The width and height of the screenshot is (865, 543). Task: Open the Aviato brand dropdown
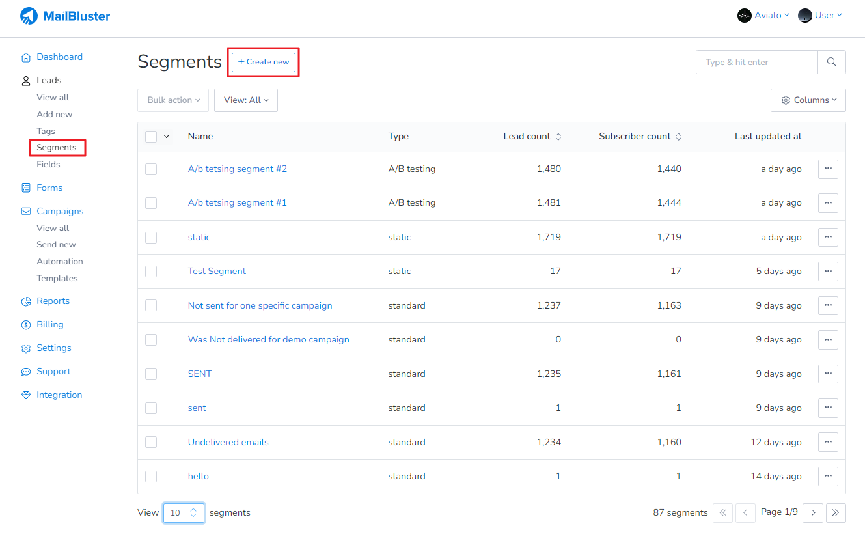coord(763,16)
